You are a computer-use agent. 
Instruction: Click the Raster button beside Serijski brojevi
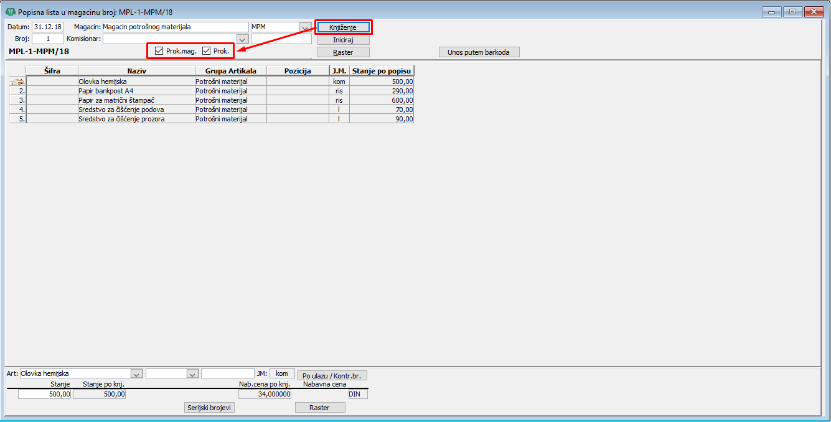pyautogui.click(x=319, y=408)
